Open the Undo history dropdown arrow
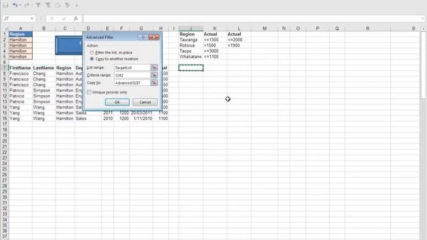Screen dimensions: 427x240 (x=20, y=5)
